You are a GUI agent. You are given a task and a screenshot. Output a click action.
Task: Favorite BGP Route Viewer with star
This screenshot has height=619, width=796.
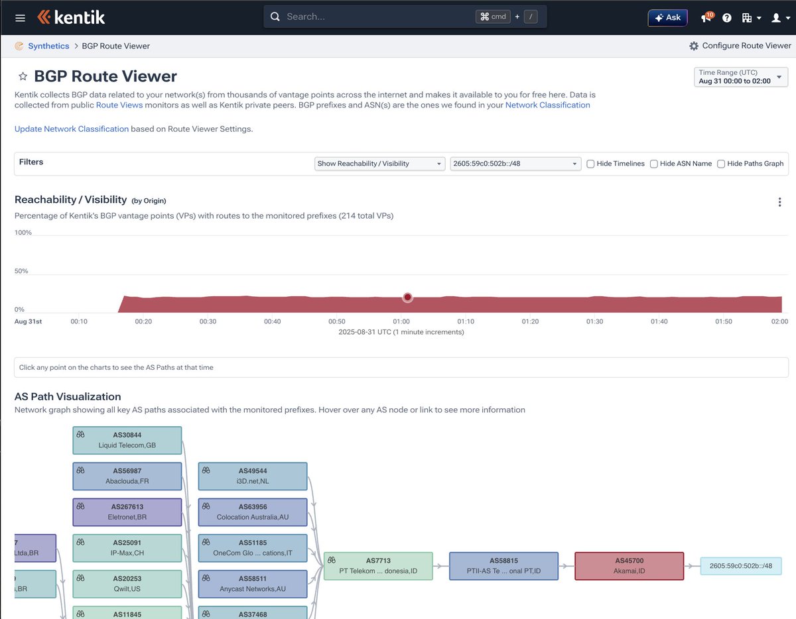(23, 76)
